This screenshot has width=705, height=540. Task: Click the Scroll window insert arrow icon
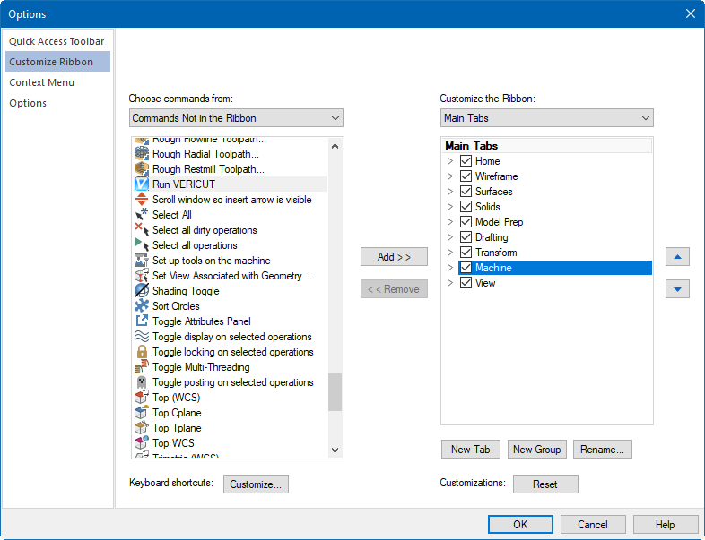[141, 200]
